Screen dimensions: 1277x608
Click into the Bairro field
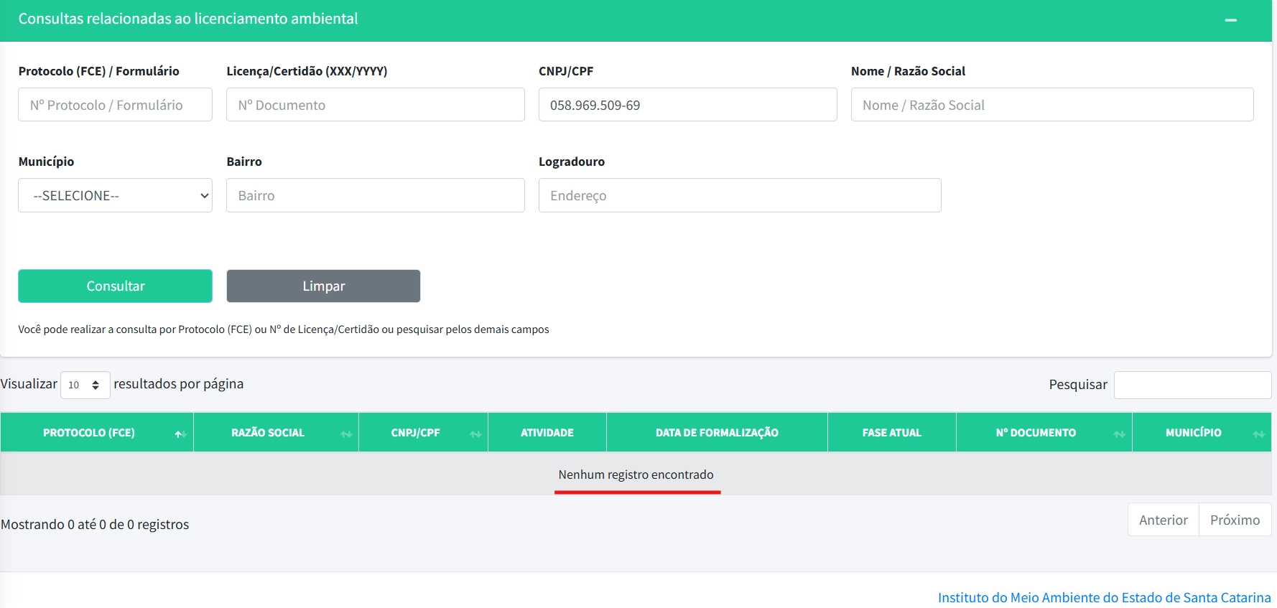375,195
